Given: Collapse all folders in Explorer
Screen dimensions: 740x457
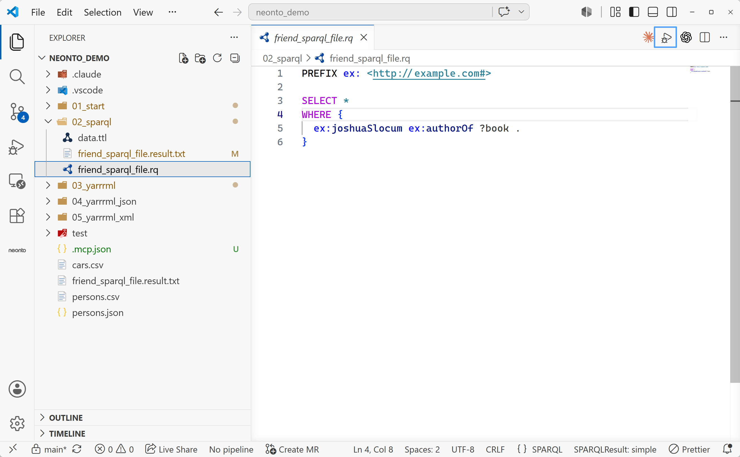Looking at the screenshot, I should pos(235,58).
